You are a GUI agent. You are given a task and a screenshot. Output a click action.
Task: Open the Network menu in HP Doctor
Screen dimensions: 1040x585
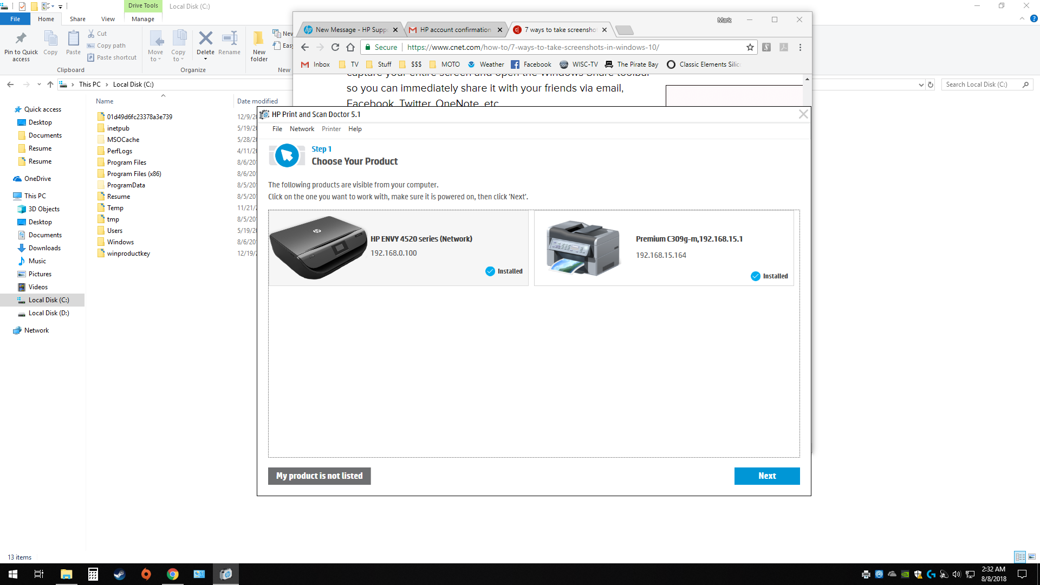(x=302, y=129)
